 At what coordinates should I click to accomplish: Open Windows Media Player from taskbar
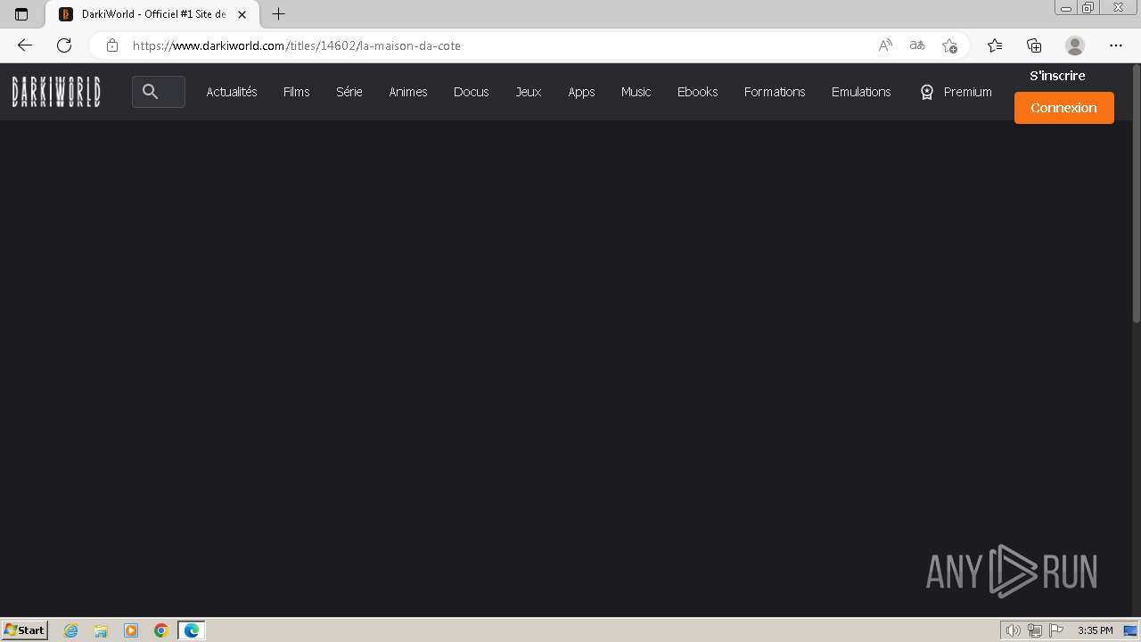click(131, 630)
